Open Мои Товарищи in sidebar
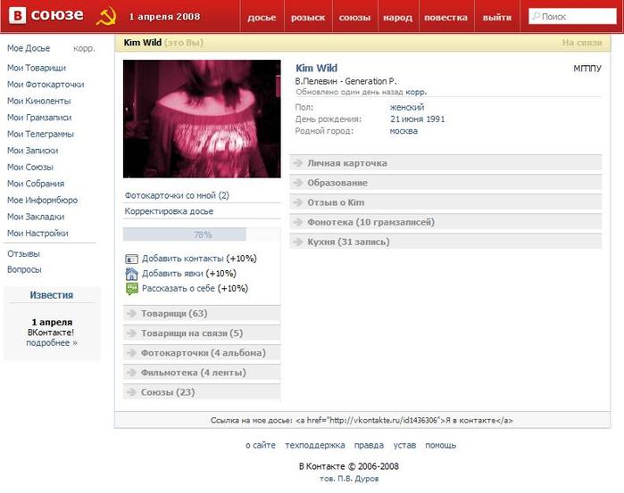 pyautogui.click(x=37, y=68)
